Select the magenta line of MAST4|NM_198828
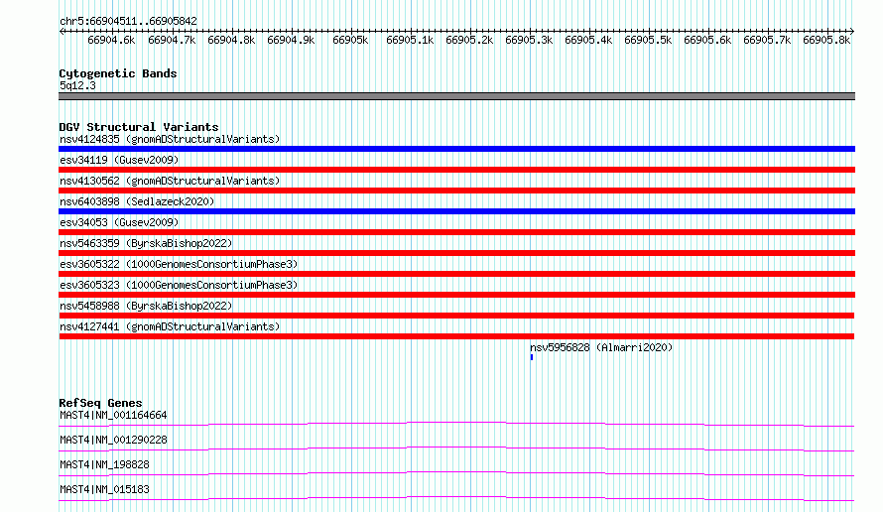 coord(456,473)
